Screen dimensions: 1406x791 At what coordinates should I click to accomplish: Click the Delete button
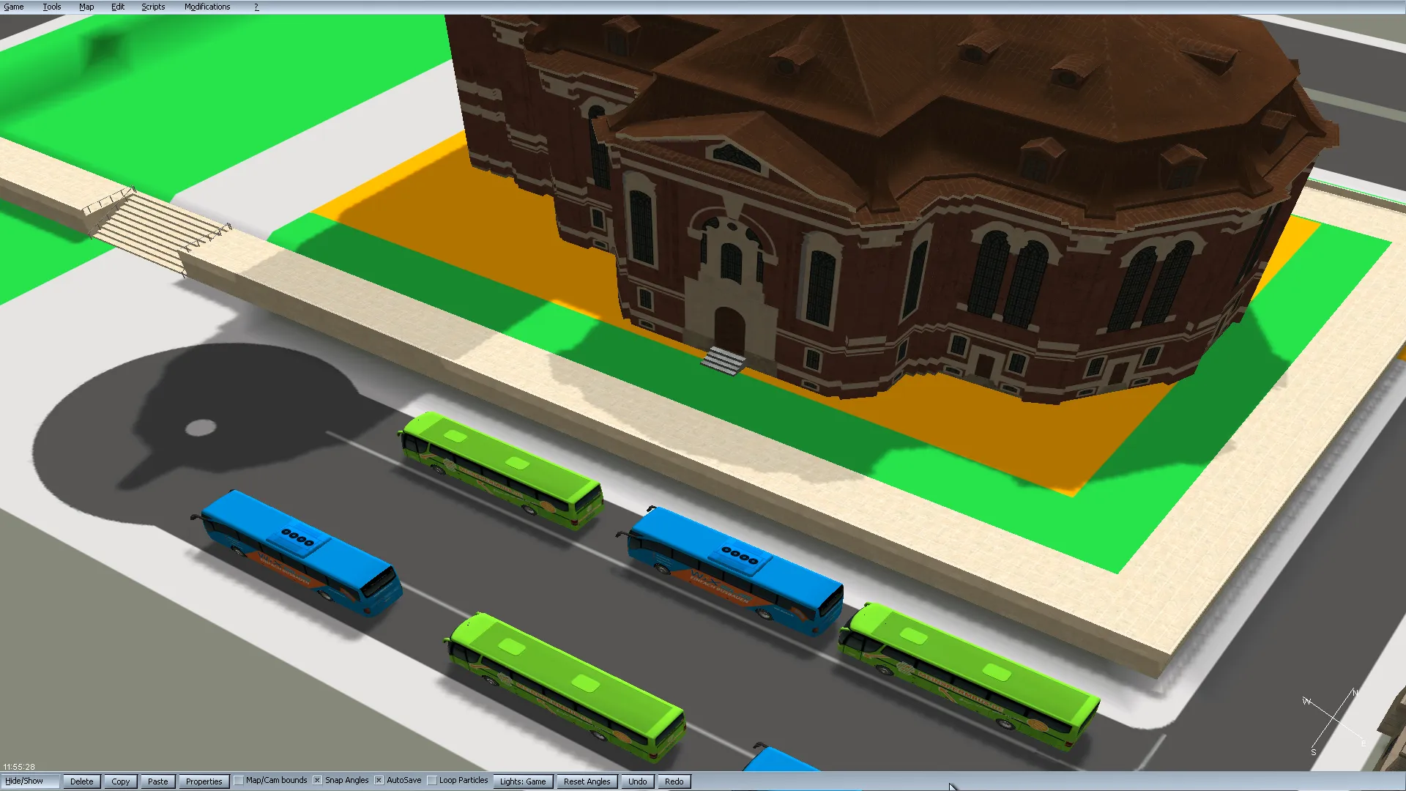point(82,781)
